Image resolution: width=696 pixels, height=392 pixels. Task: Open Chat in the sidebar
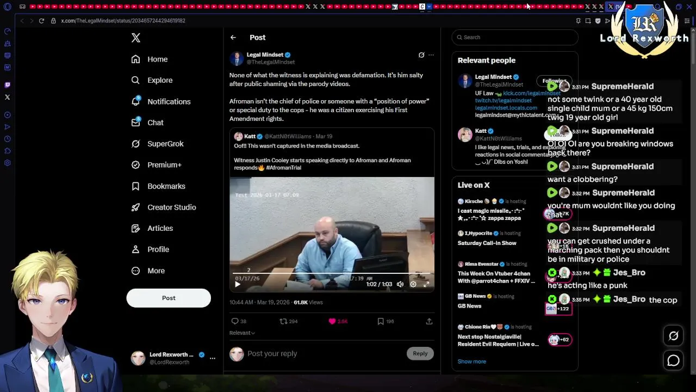[147, 122]
